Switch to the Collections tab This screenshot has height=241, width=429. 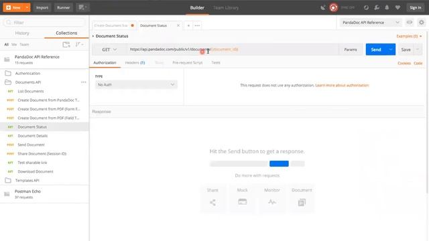click(x=66, y=33)
